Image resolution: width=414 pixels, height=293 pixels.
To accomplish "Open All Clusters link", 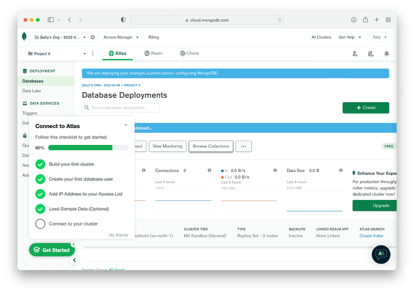I will click(321, 37).
